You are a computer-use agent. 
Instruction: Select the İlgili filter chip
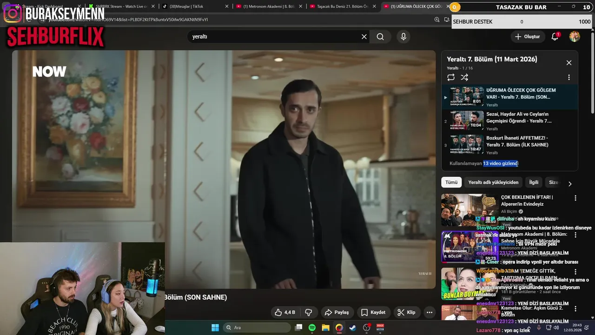534,182
